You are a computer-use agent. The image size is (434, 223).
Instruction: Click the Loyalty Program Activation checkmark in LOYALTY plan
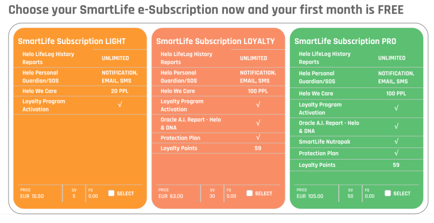coord(258,105)
